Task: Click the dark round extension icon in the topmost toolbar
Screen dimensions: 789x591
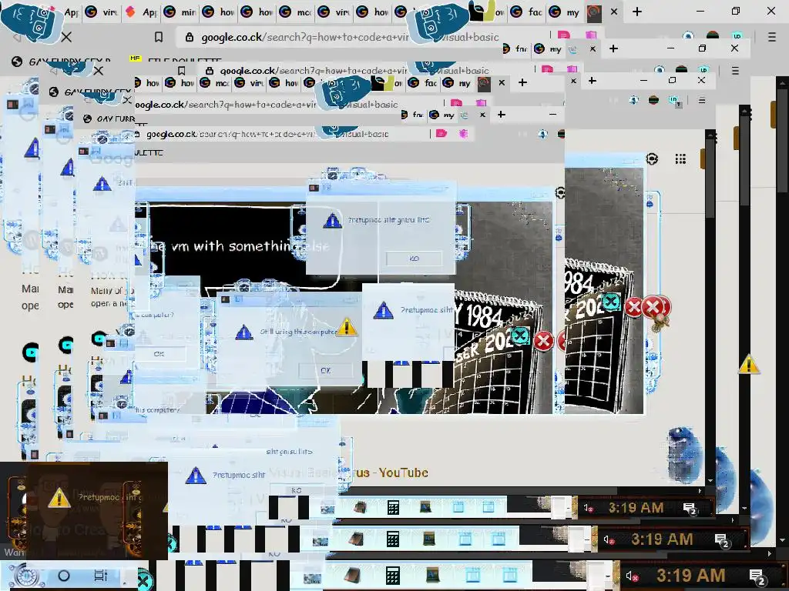Action: tap(713, 35)
